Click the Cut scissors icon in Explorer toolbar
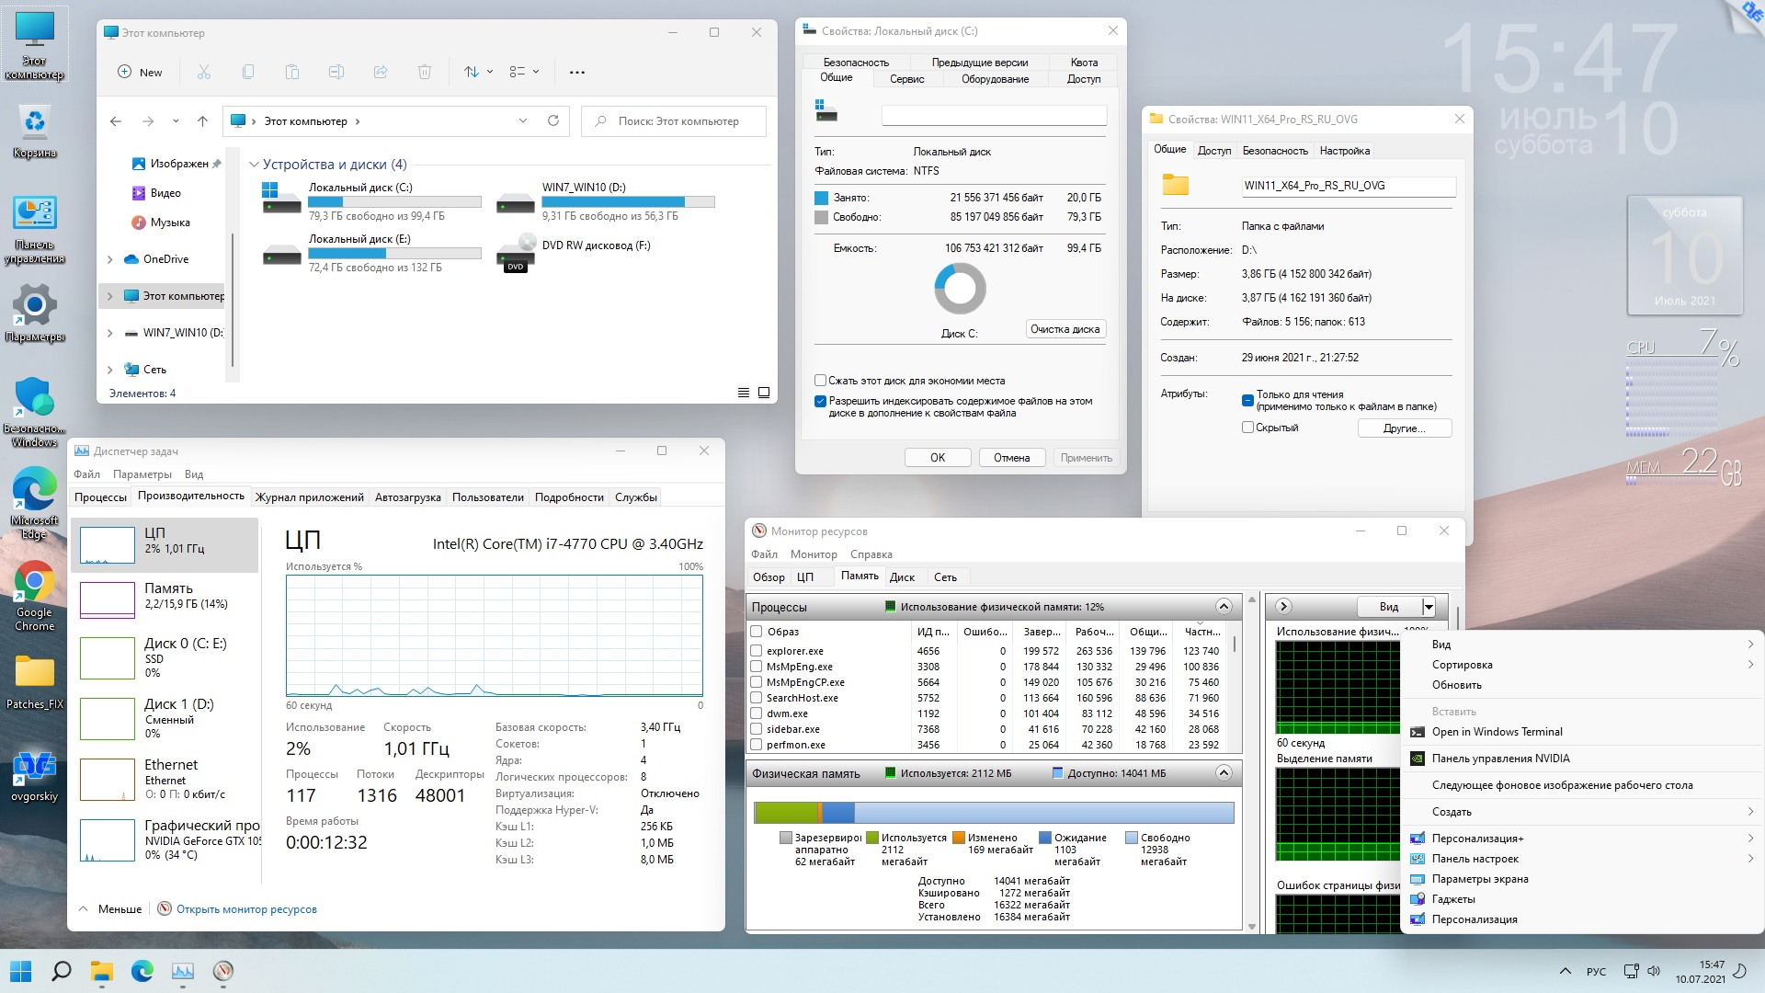Screen dimensions: 1765x993 click(x=204, y=72)
